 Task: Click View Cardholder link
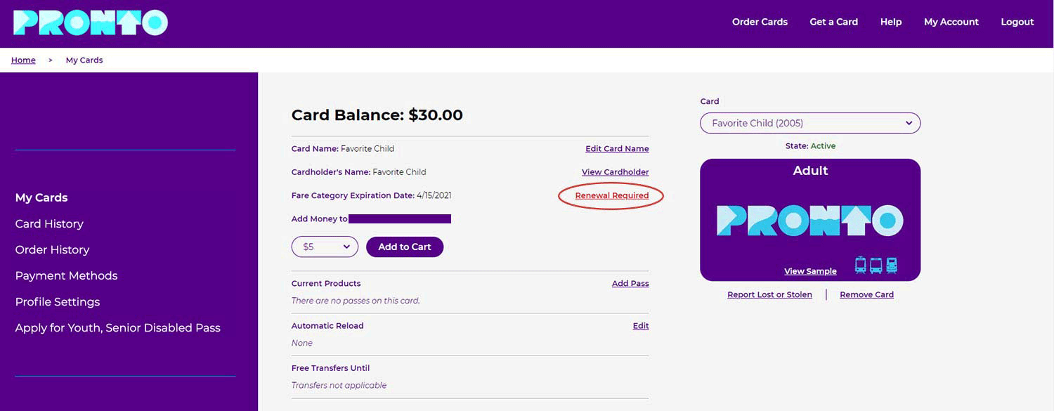[615, 172]
